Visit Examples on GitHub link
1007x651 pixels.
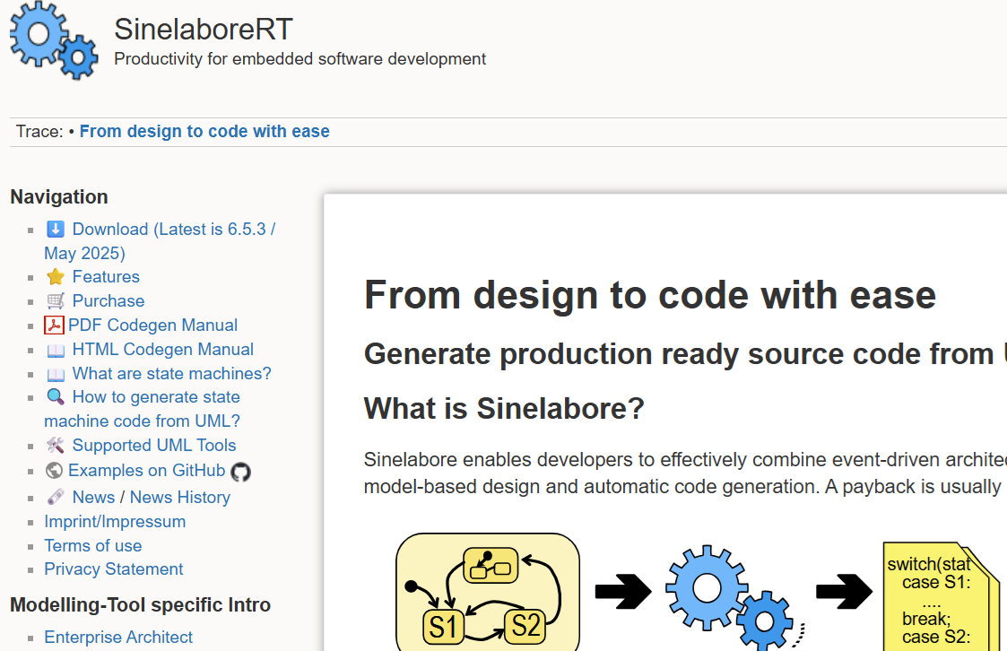146,470
